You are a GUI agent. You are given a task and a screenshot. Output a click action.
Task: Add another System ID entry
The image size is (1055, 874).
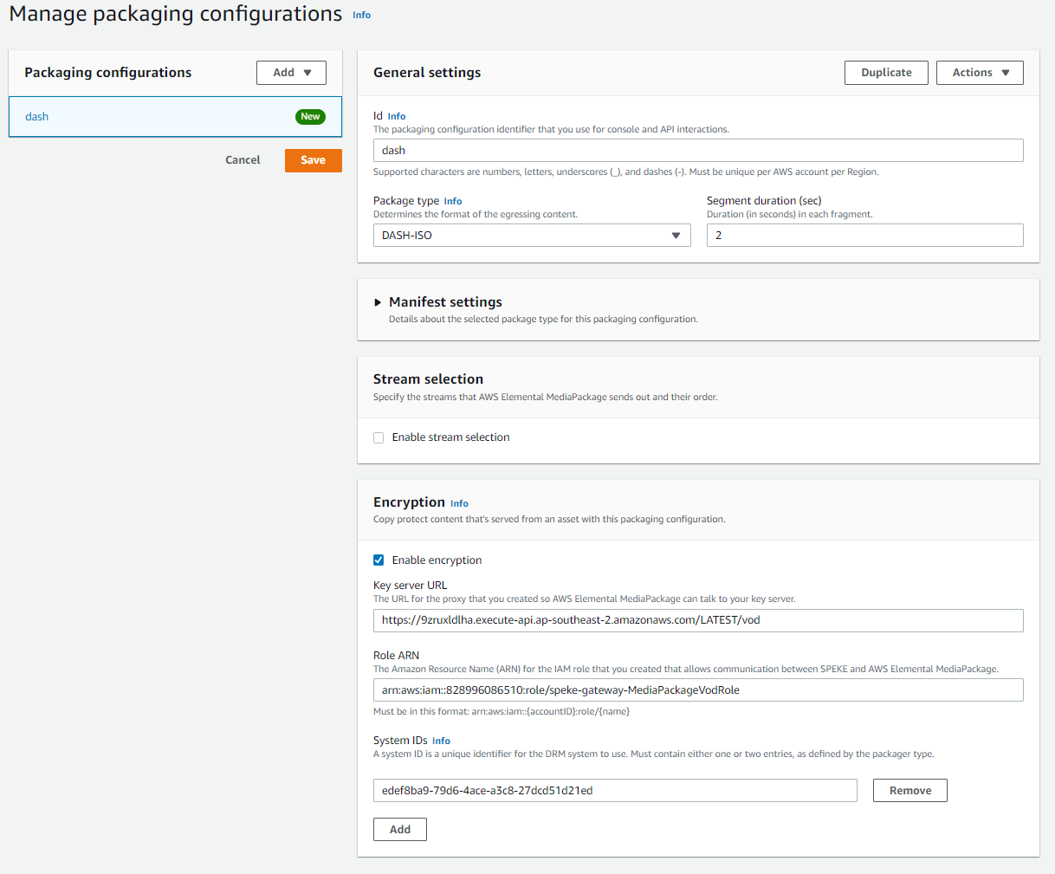[x=399, y=829]
